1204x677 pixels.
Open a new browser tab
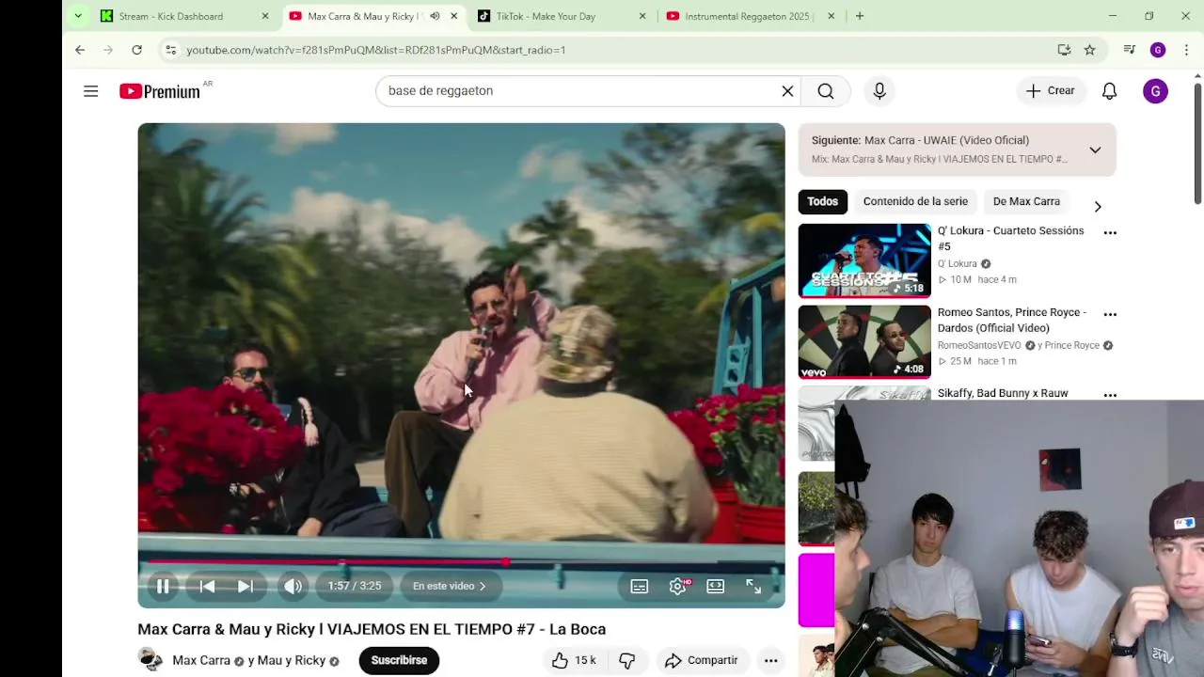860,16
